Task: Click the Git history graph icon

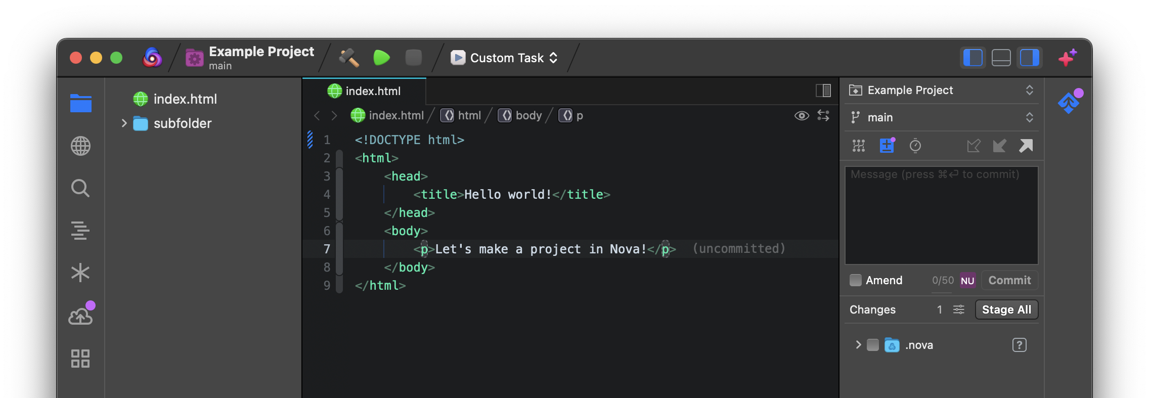Action: tap(859, 146)
